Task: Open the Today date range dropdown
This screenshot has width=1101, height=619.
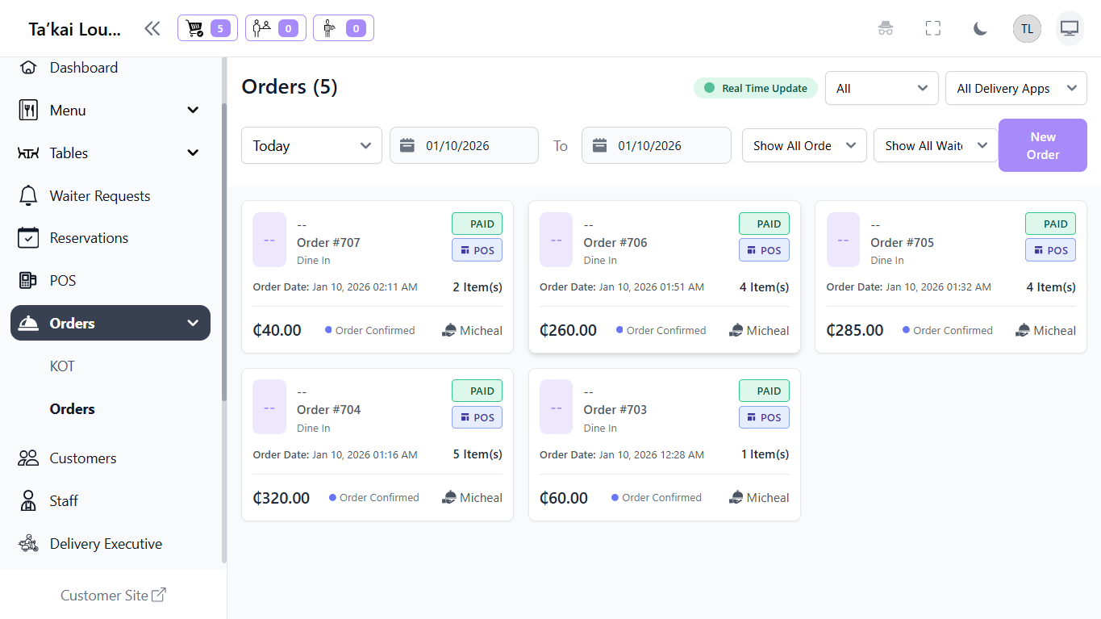Action: pos(311,146)
